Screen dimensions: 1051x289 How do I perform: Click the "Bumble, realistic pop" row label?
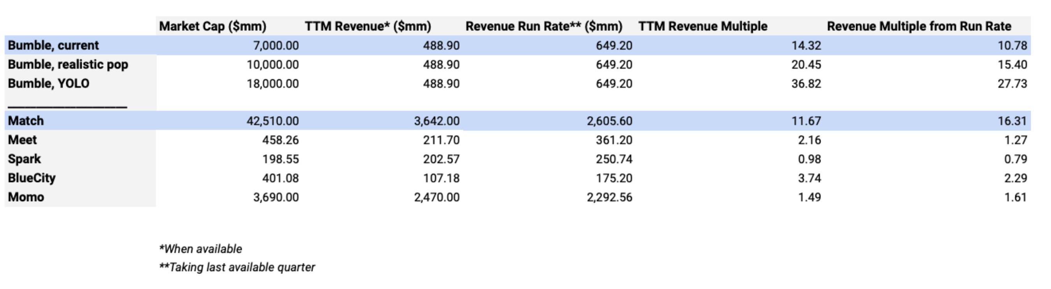[x=68, y=65]
